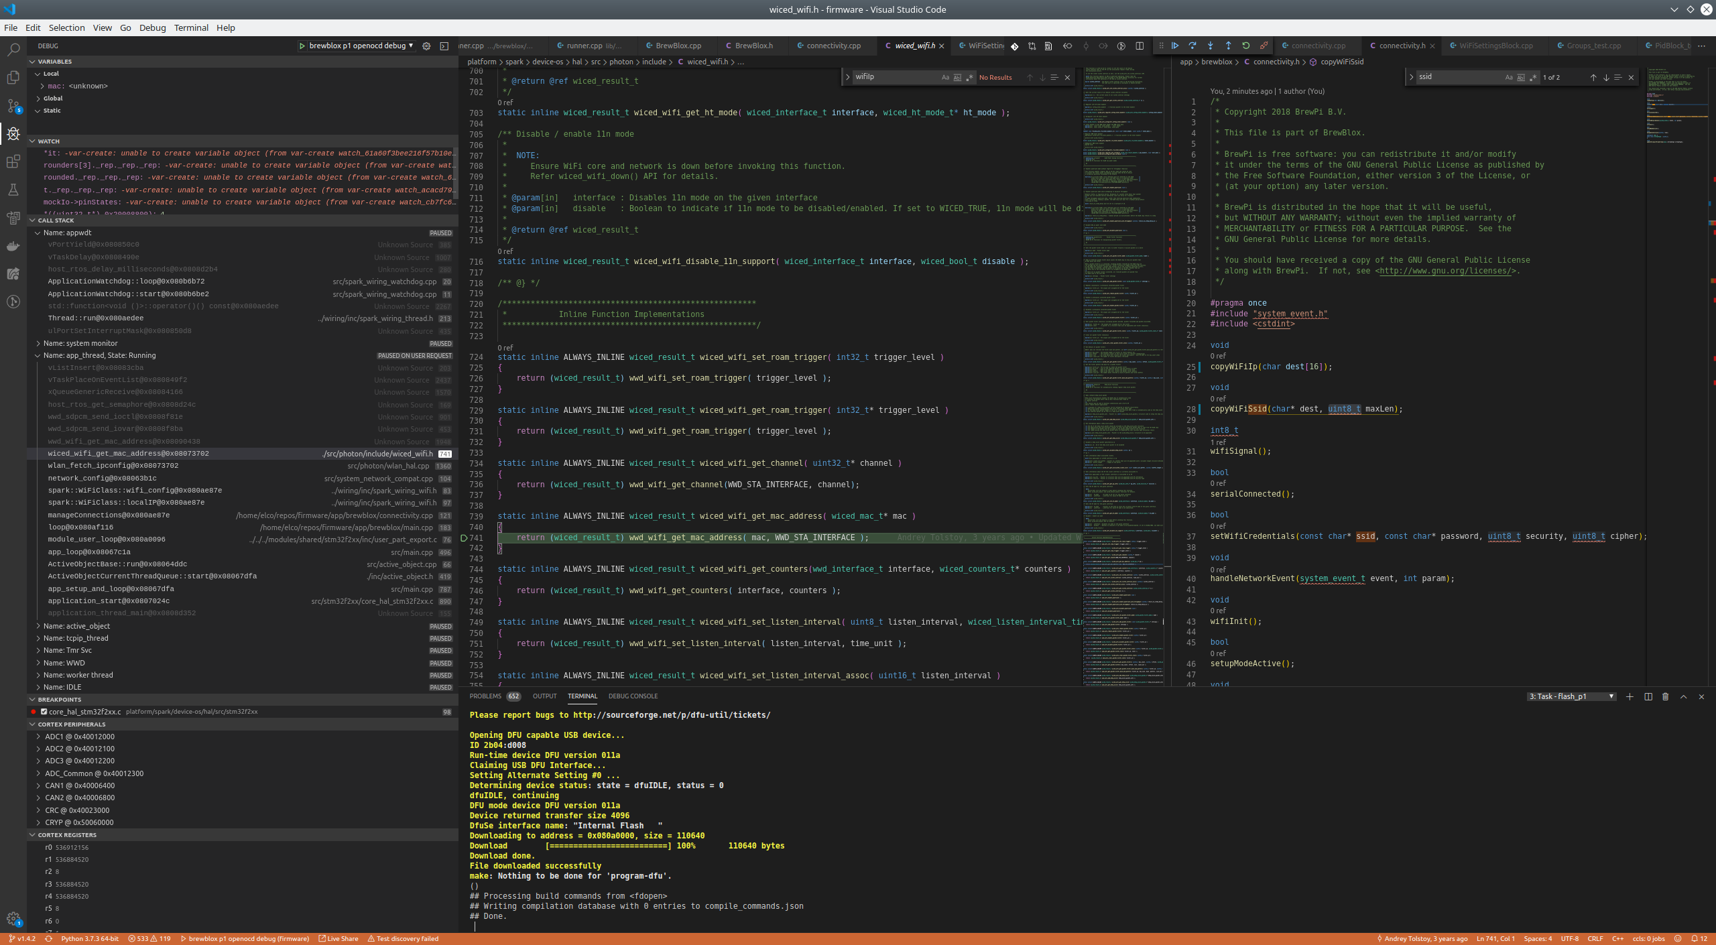This screenshot has width=1716, height=945.
Task: Open the Task - flash_p1 terminal selector dropdown
Action: point(1571,696)
